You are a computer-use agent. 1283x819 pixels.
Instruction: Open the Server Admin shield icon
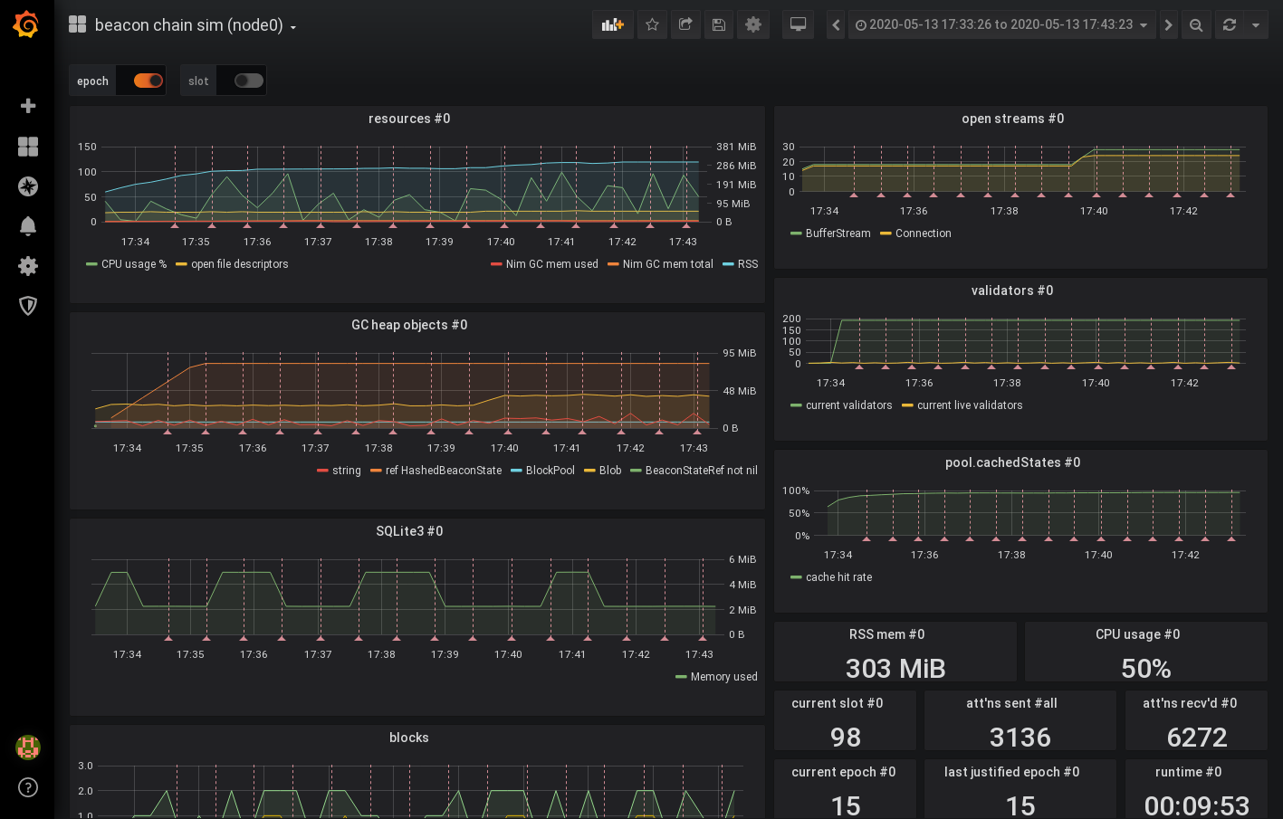pos(28,306)
